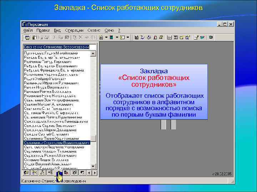The height and width of the screenshot is (192, 257).
Task: Click the far-right green toolbar icon
Action: pyautogui.click(x=211, y=38)
